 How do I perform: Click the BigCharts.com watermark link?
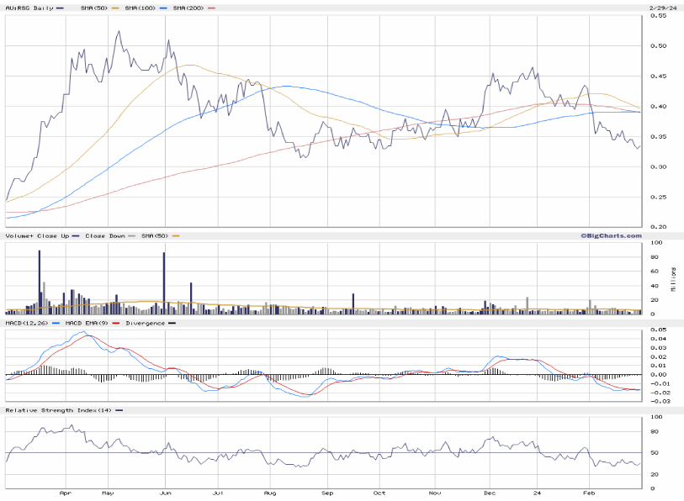pyautogui.click(x=610, y=235)
